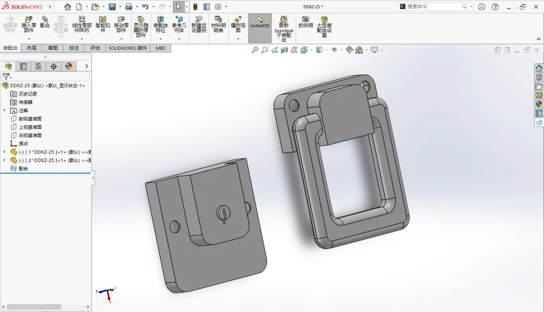Viewport: 544px width, 312px height.
Task: Open the Options gear icon
Action: (218, 7)
